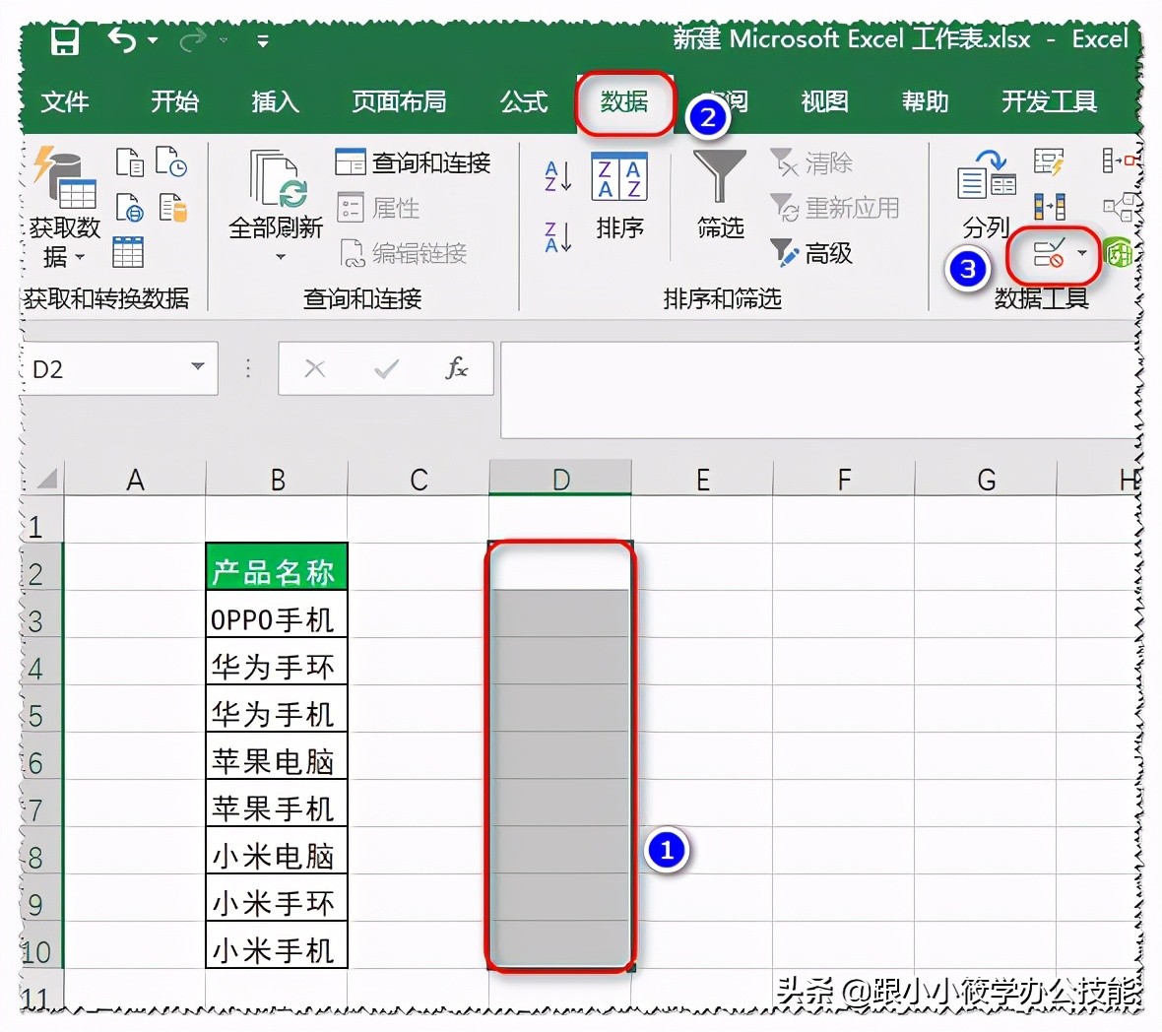Image resolution: width=1162 pixels, height=1032 pixels.
Task: Click the Flash Fill icon
Action: pos(1049,162)
